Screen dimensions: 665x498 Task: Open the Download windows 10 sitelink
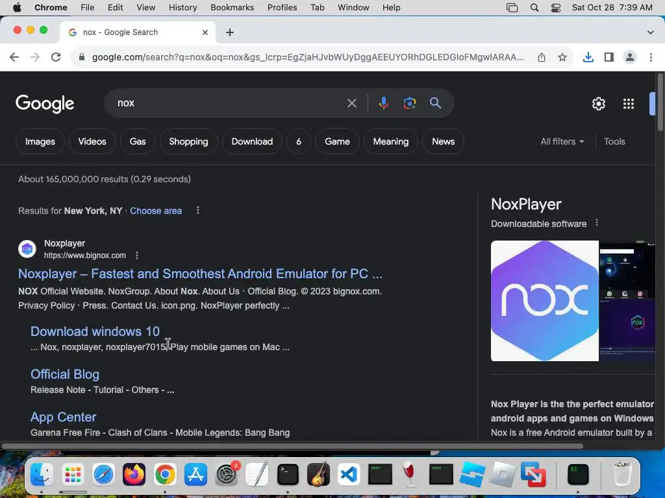95,331
